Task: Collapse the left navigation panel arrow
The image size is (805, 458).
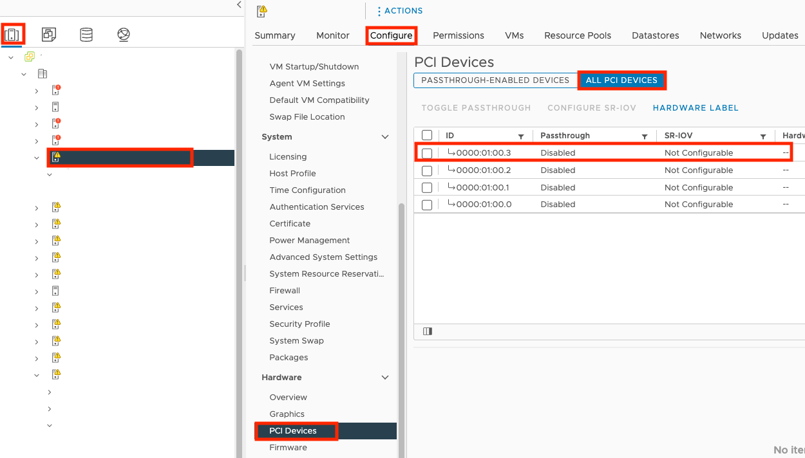Action: click(240, 5)
